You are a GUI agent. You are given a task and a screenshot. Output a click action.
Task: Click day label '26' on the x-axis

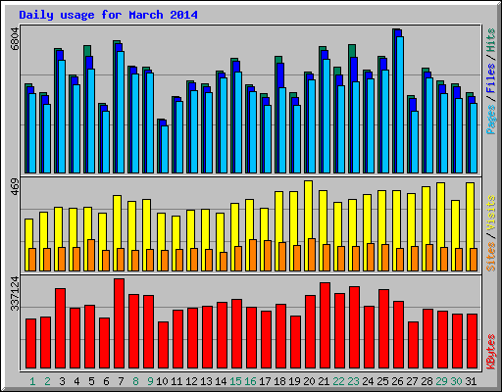pos(397,381)
